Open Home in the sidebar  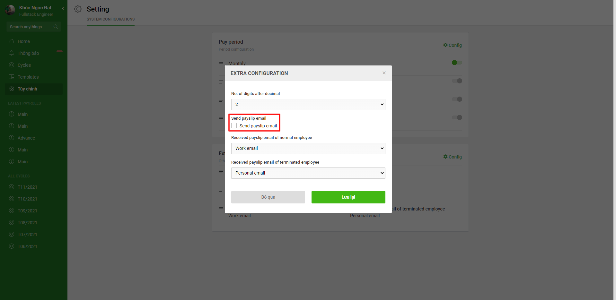pos(34,41)
